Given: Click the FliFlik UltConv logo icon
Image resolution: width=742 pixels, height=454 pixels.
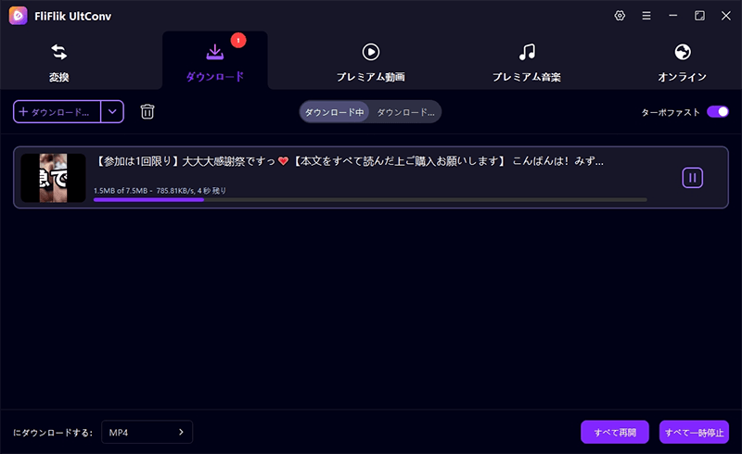Looking at the screenshot, I should pos(18,16).
